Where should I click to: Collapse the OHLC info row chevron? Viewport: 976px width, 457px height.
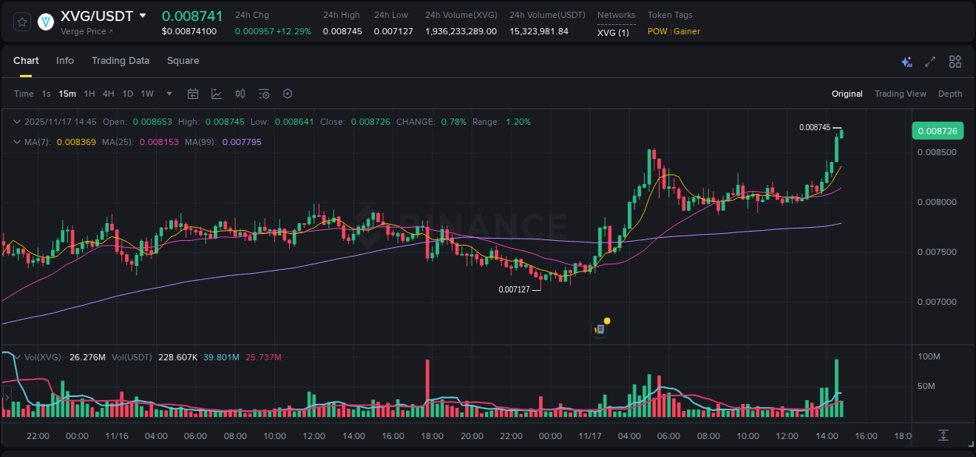click(17, 122)
